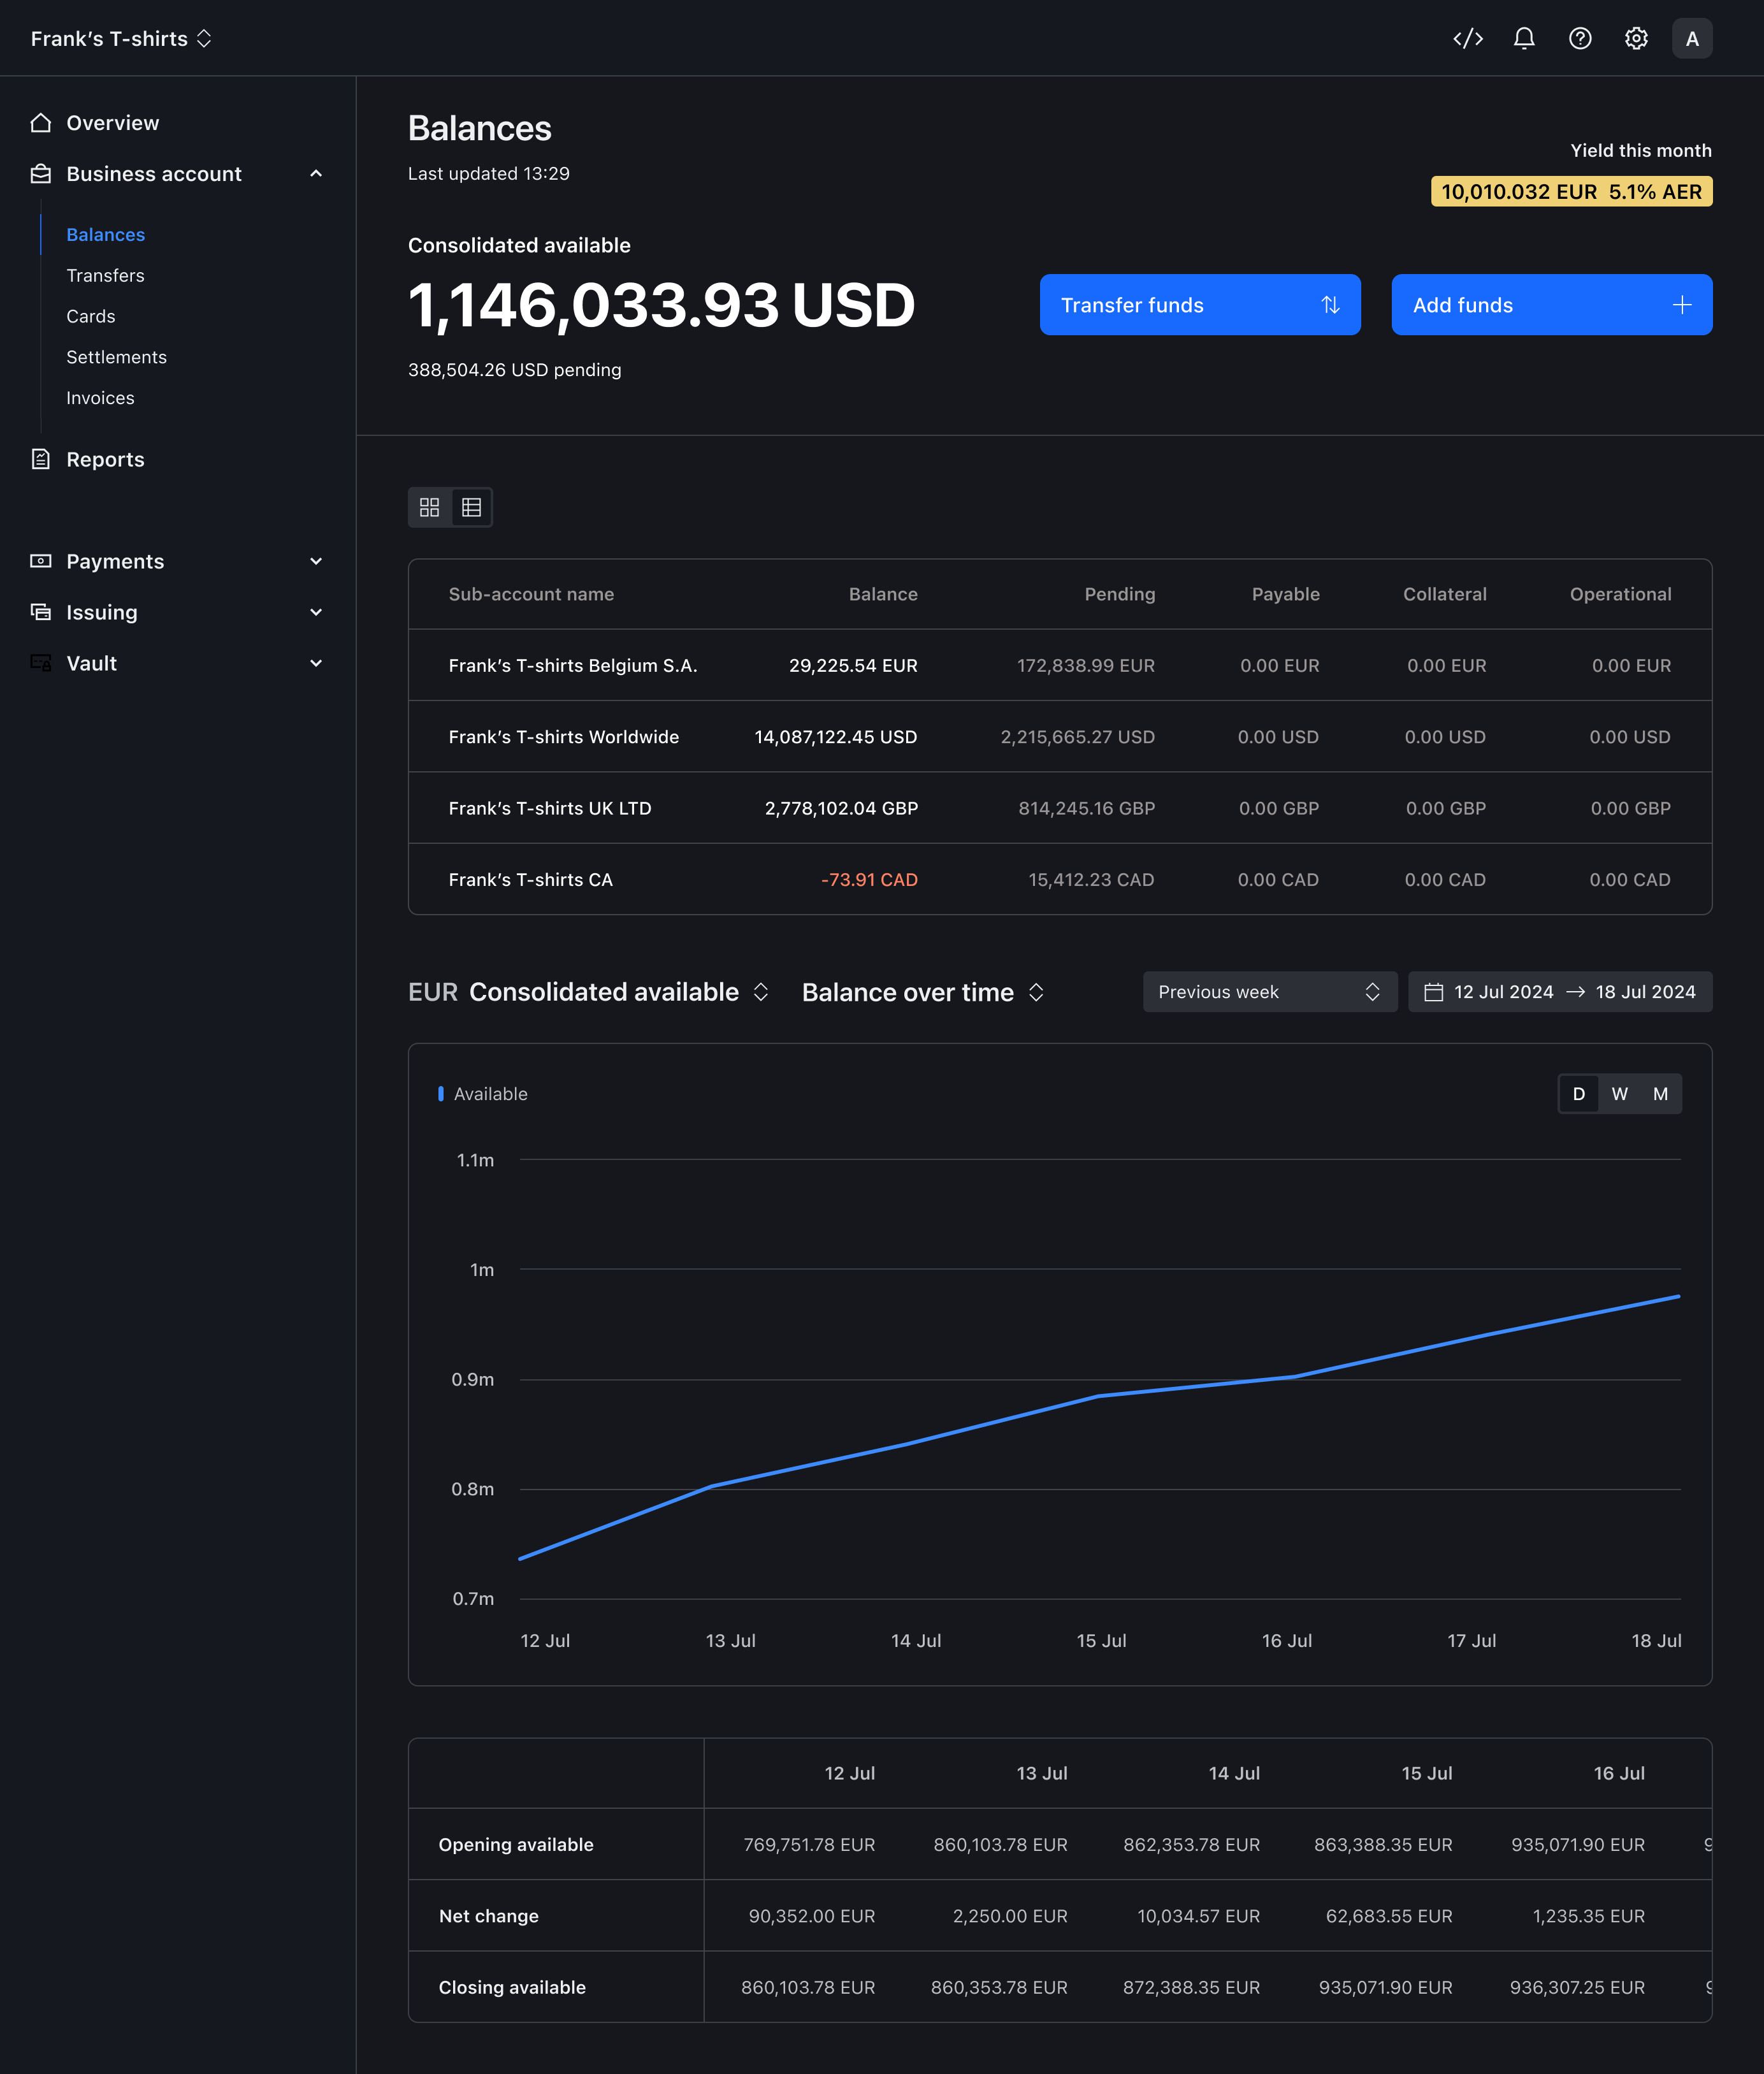Click the Vault lock icon

[x=41, y=663]
